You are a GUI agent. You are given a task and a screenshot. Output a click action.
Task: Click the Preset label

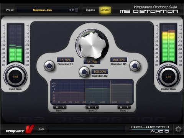10,10
